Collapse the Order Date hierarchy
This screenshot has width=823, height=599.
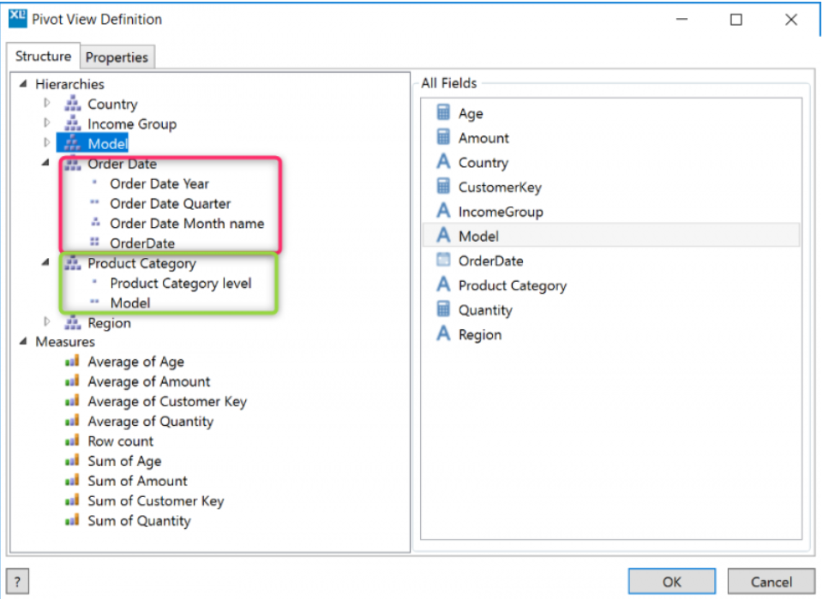[45, 164]
